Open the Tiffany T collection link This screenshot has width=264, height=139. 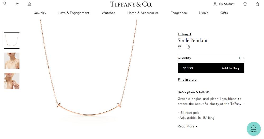click(x=184, y=34)
